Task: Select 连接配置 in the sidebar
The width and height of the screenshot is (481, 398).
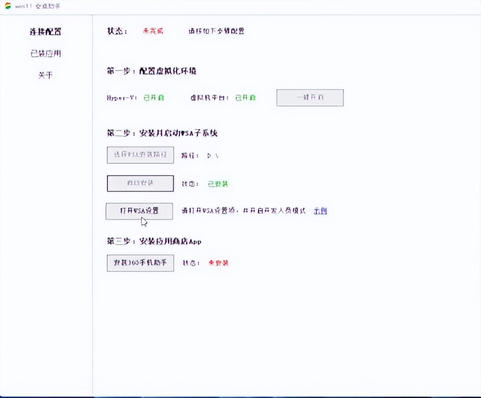Action: (x=45, y=32)
